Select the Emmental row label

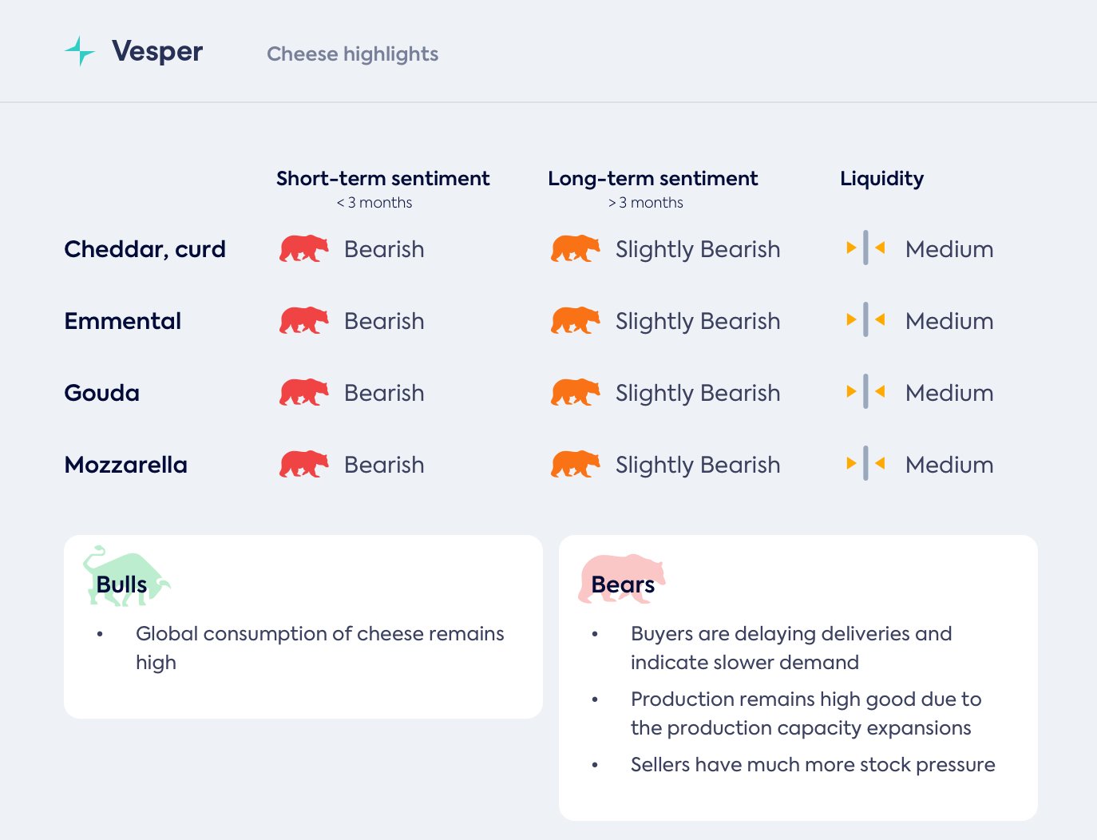(x=123, y=321)
